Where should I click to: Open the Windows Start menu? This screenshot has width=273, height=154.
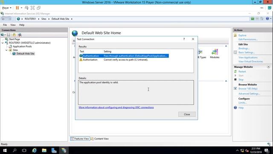coord(5,150)
